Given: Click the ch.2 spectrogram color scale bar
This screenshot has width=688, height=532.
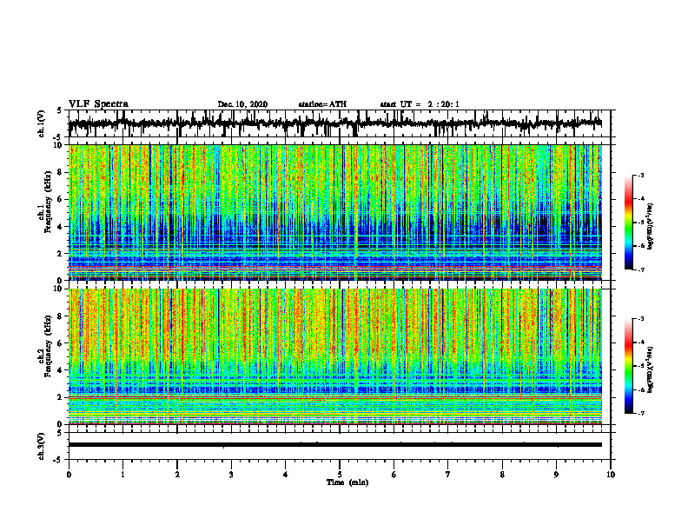Looking at the screenshot, I should tap(629, 366).
